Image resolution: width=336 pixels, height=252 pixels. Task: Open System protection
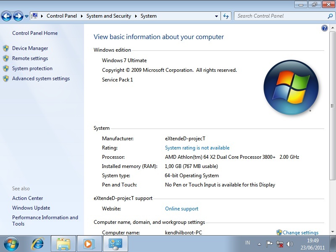[32, 68]
